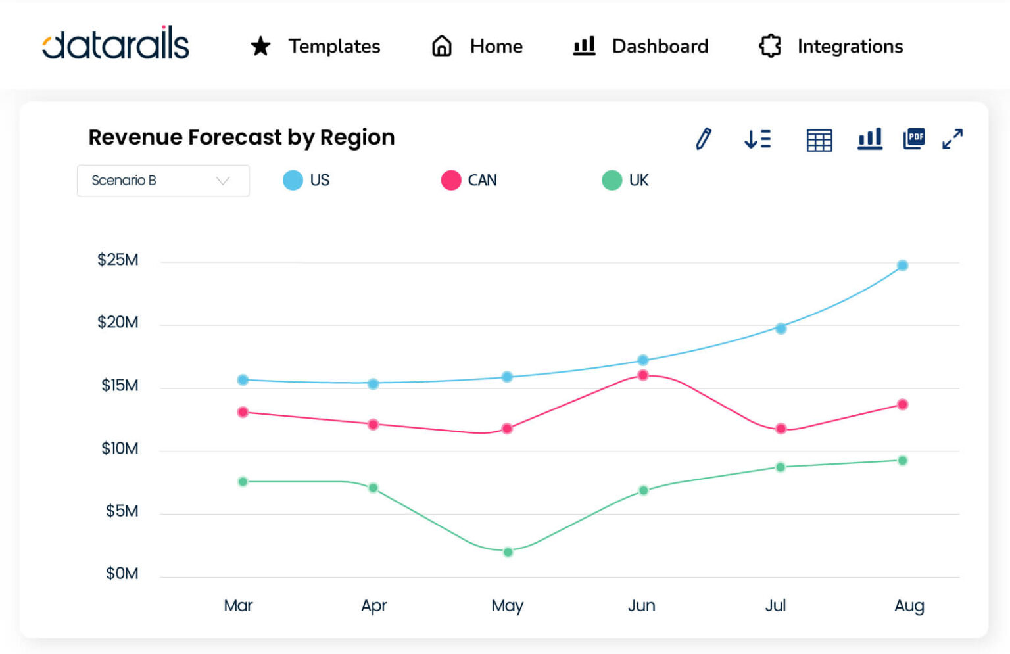Open the Integrations page
This screenshot has width=1010, height=654.
click(x=850, y=46)
